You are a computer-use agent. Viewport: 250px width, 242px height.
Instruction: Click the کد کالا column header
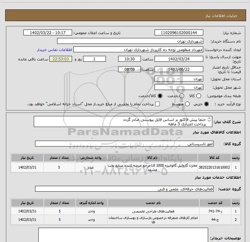pyautogui.click(x=214, y=158)
